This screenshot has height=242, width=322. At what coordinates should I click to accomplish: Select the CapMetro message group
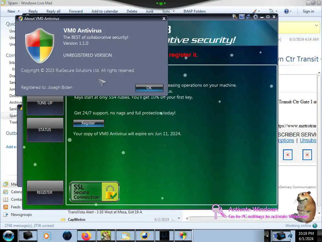76,219
